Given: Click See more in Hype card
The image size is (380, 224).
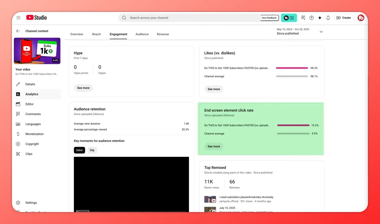Looking at the screenshot, I should 83,88.
